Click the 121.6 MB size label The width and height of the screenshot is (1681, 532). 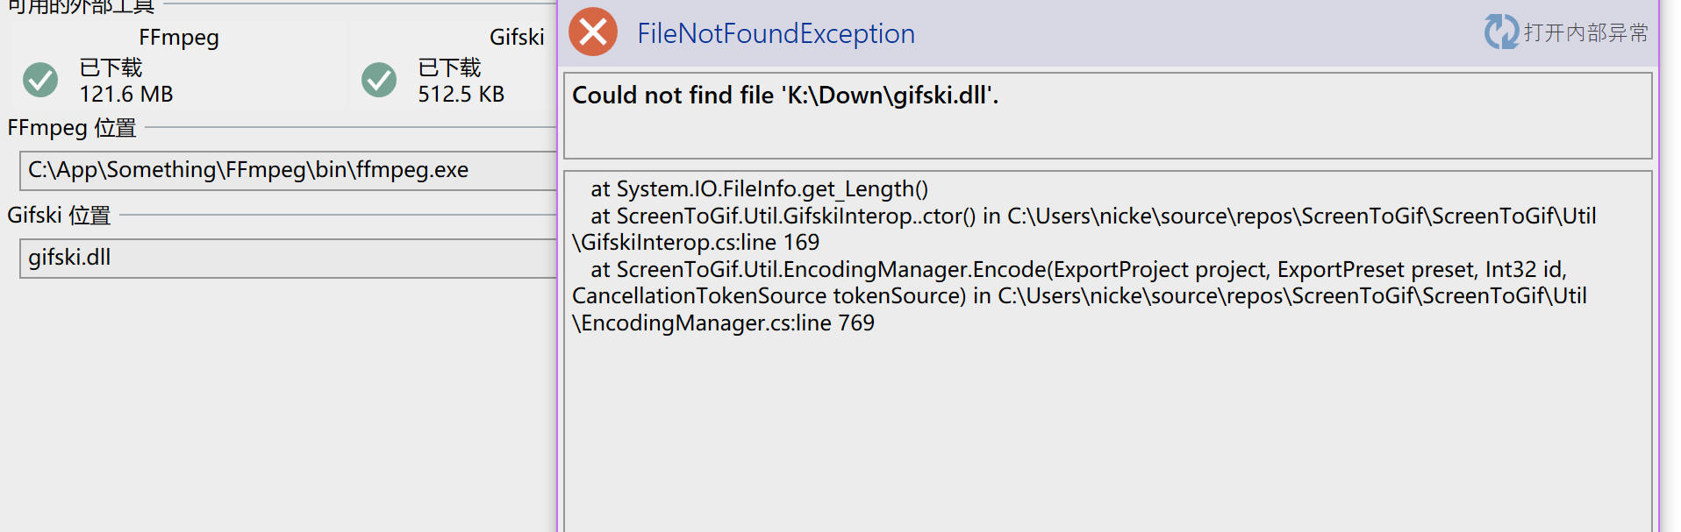125,94
